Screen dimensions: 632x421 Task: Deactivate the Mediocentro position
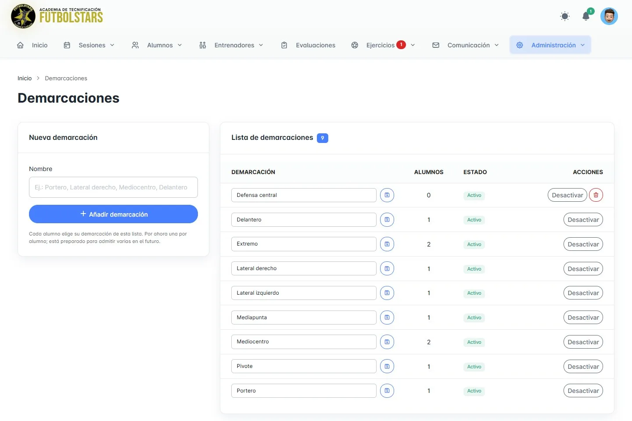click(x=583, y=342)
